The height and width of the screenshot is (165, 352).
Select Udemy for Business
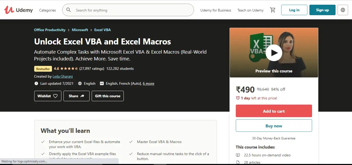pyautogui.click(x=216, y=10)
